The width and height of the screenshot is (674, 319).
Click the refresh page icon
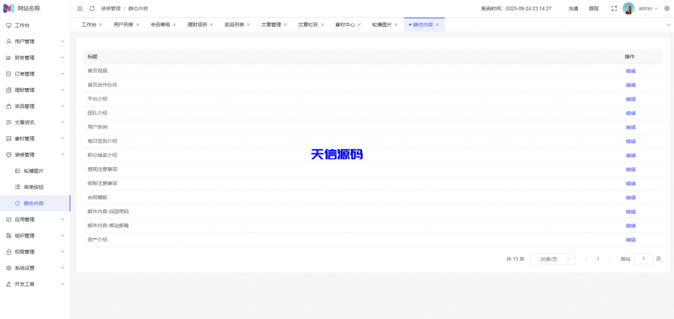tap(92, 9)
